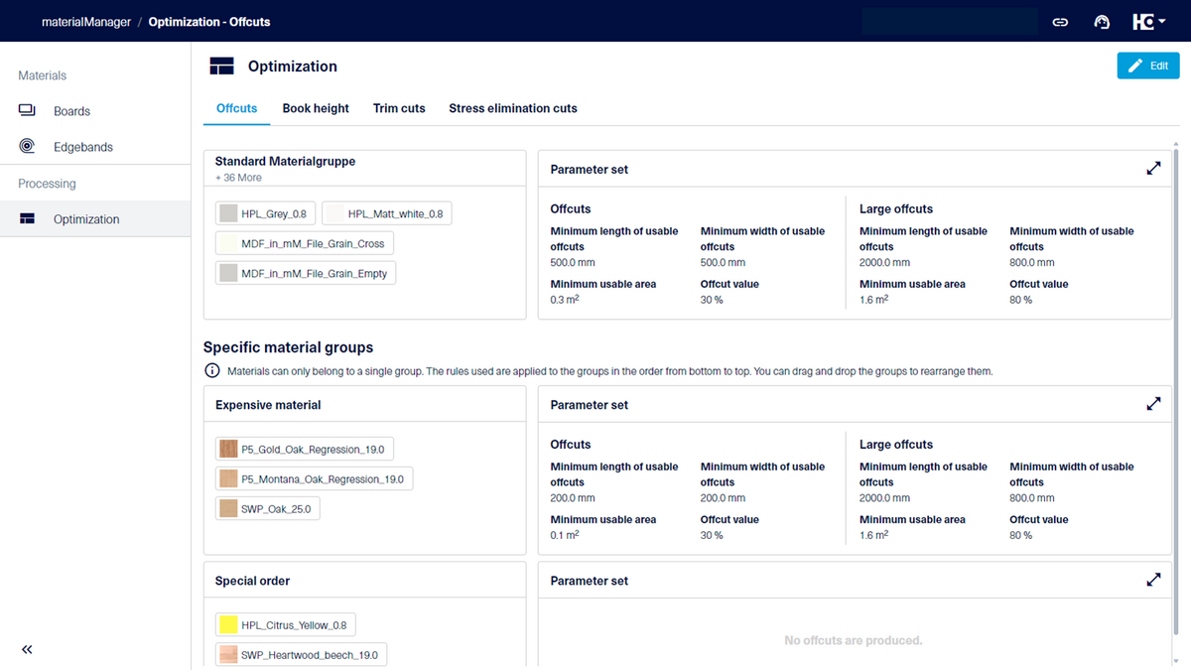Image resolution: width=1191 pixels, height=670 pixels.
Task: Switch to the Book height tab
Action: pos(316,108)
